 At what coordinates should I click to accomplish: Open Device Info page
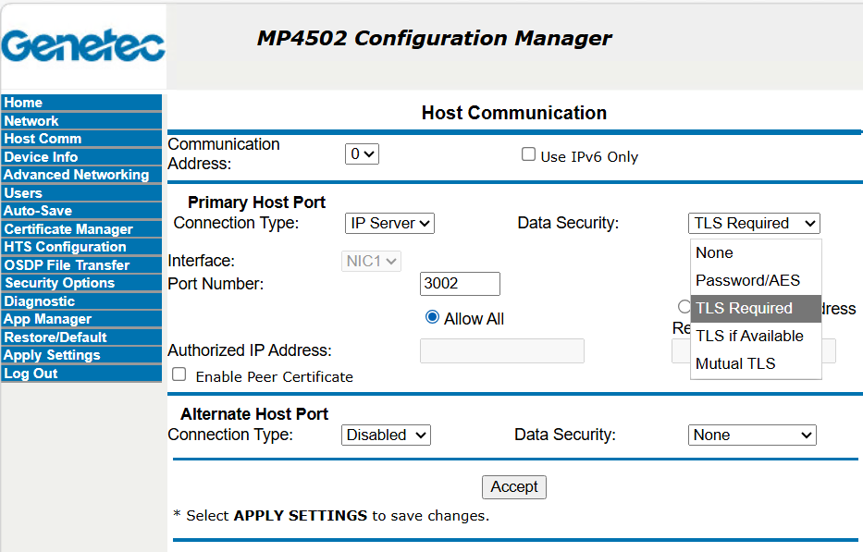[81, 157]
